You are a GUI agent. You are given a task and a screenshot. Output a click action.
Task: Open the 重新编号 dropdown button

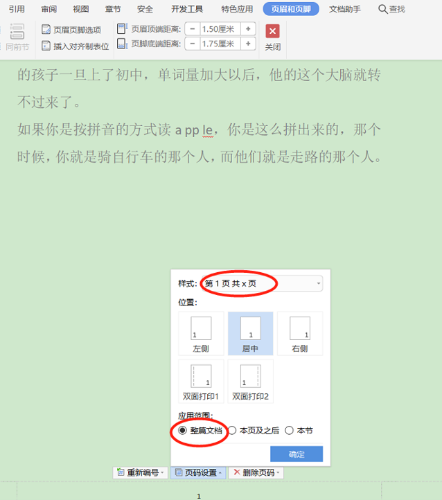(x=141, y=472)
